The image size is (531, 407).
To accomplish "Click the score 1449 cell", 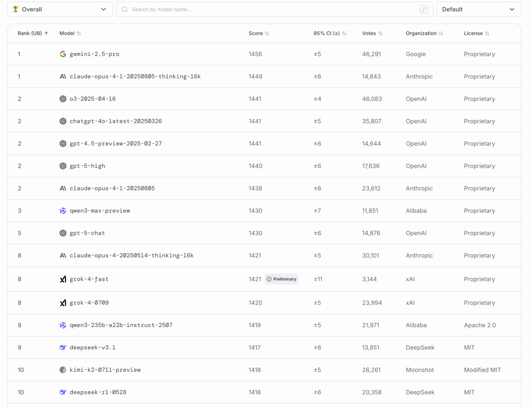I will pos(255,77).
